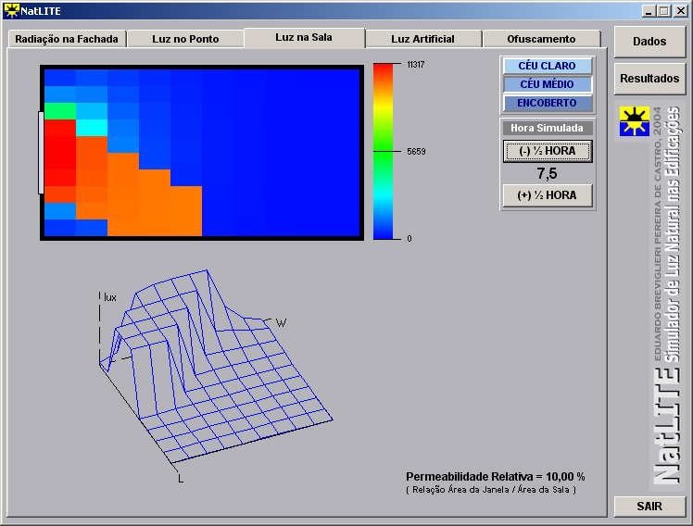Click the illuminance heatmap of the room

pyautogui.click(x=202, y=153)
